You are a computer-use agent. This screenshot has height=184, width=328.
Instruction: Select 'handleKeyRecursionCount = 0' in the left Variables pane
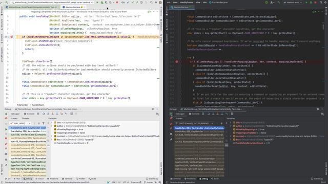[71, 143]
